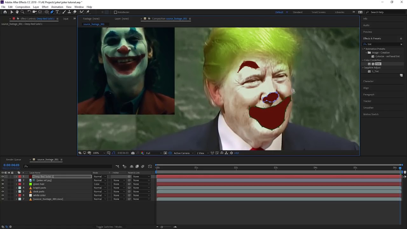Switch to the Small Screen workspace
This screenshot has width=407, height=229.
coord(318,12)
